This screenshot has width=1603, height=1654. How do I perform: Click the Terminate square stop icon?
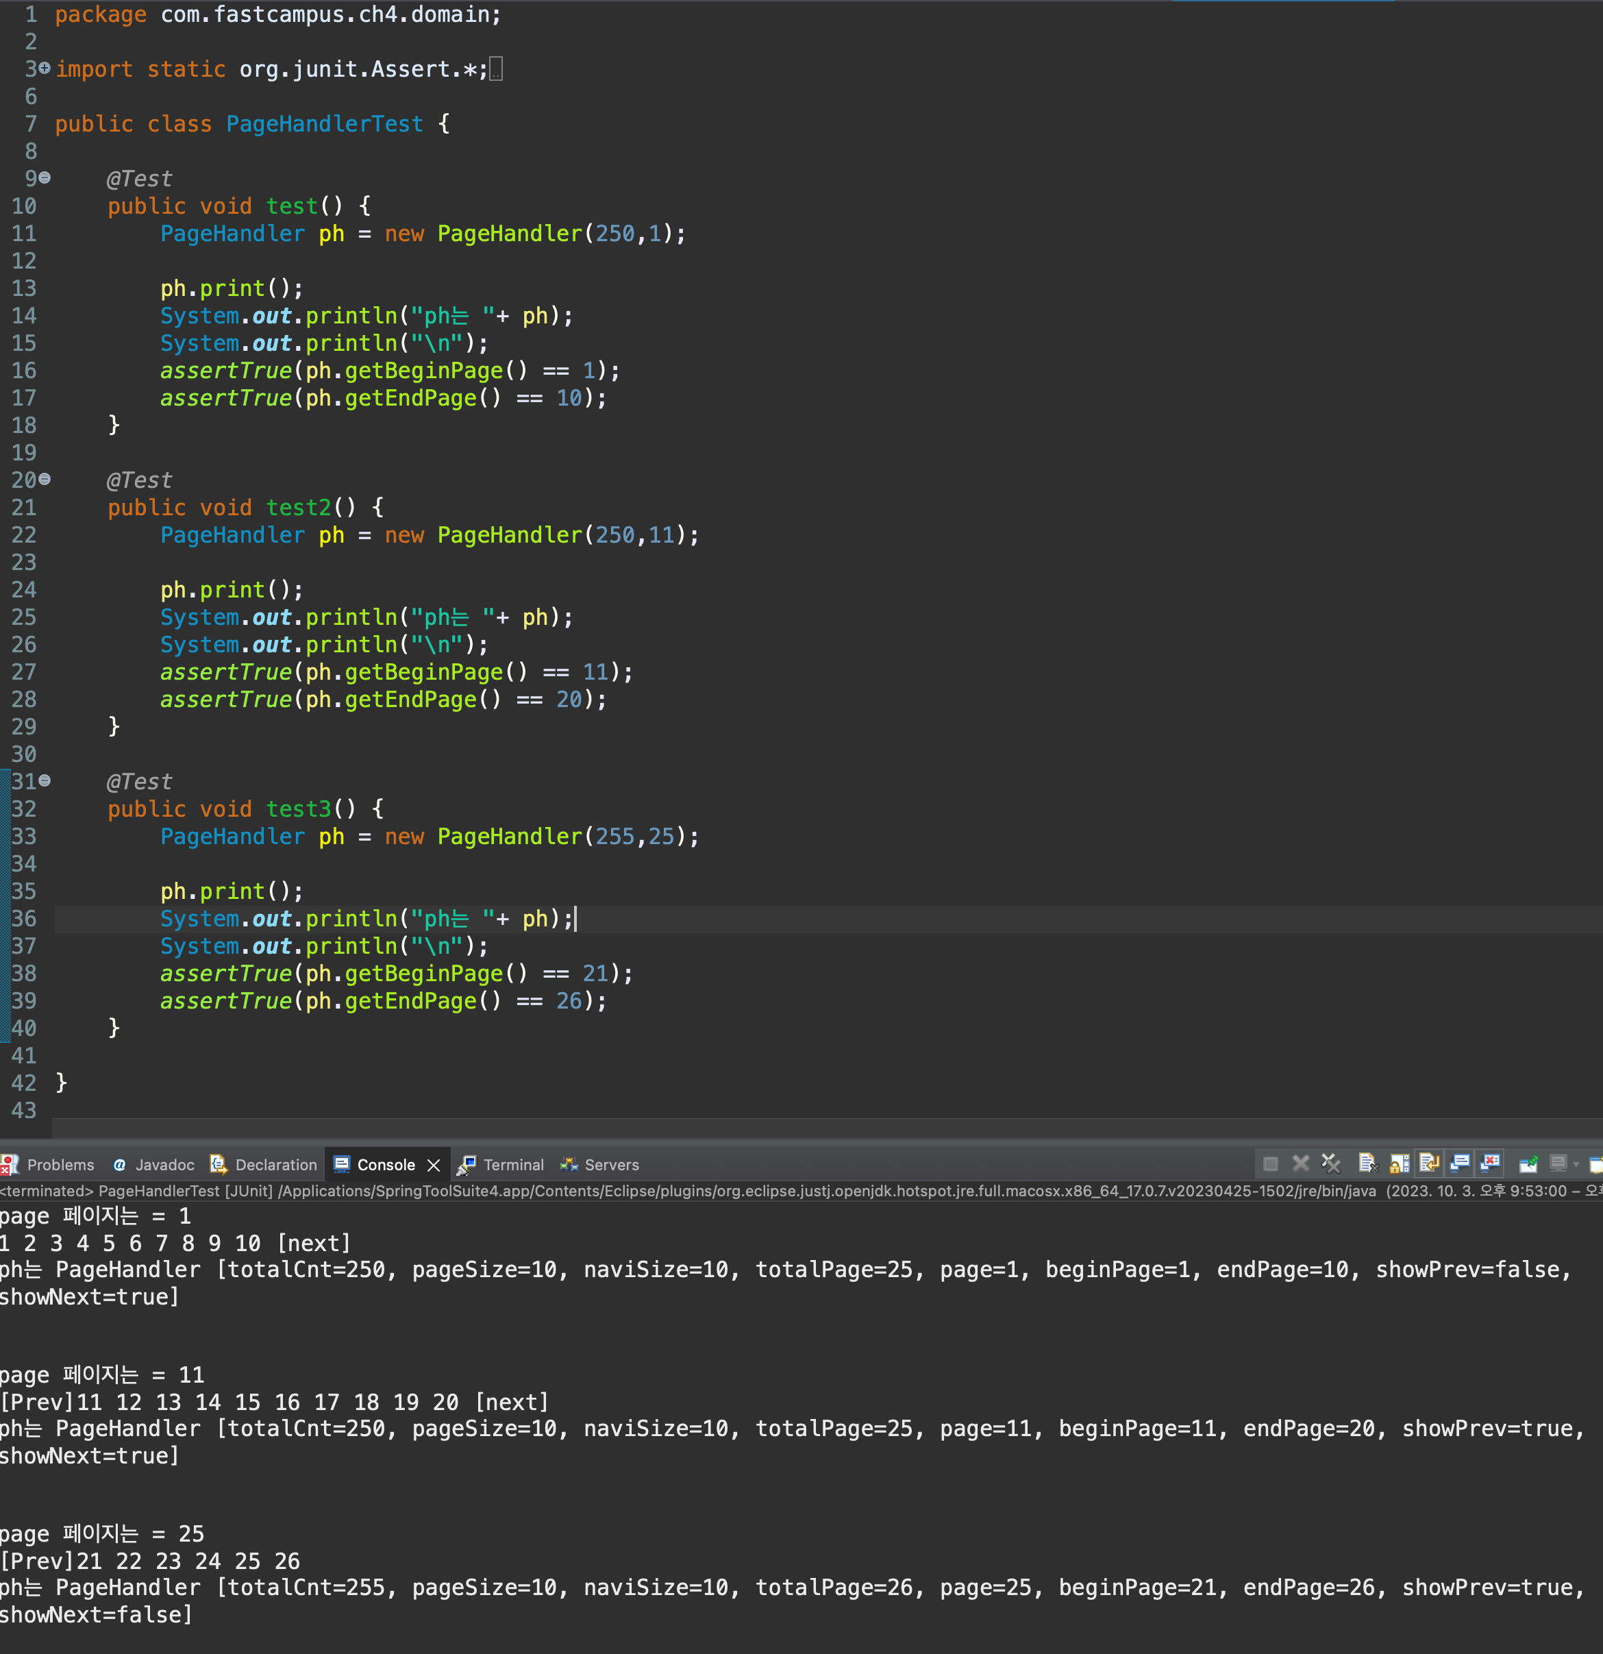point(1271,1165)
